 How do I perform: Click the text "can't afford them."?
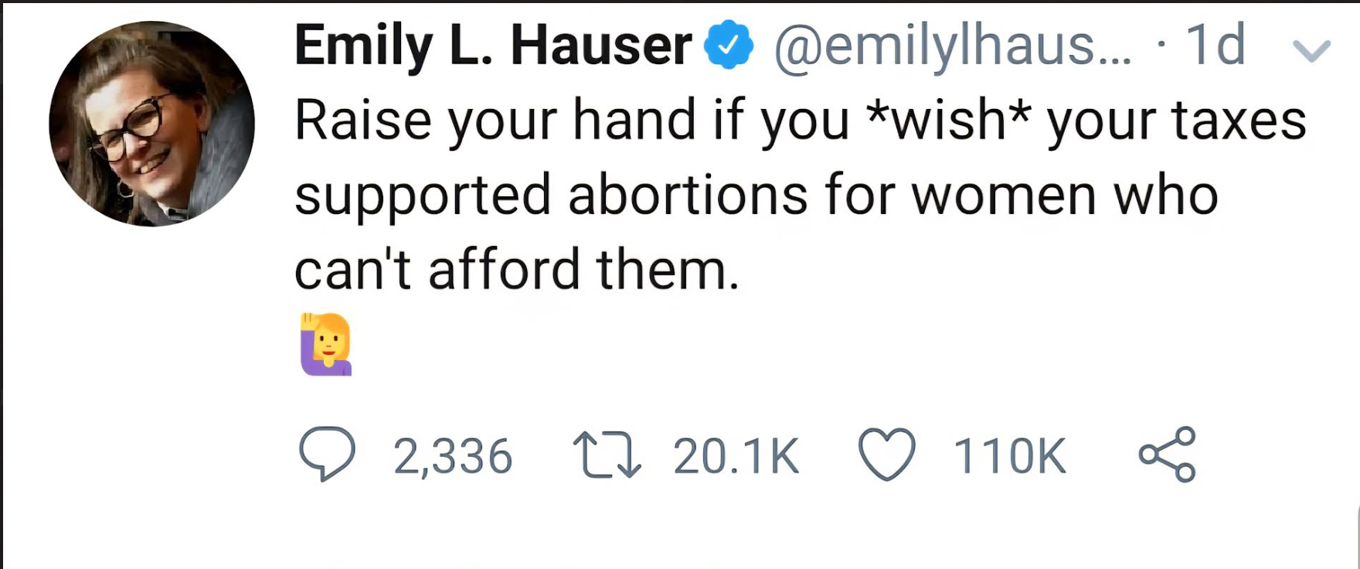click(517, 270)
